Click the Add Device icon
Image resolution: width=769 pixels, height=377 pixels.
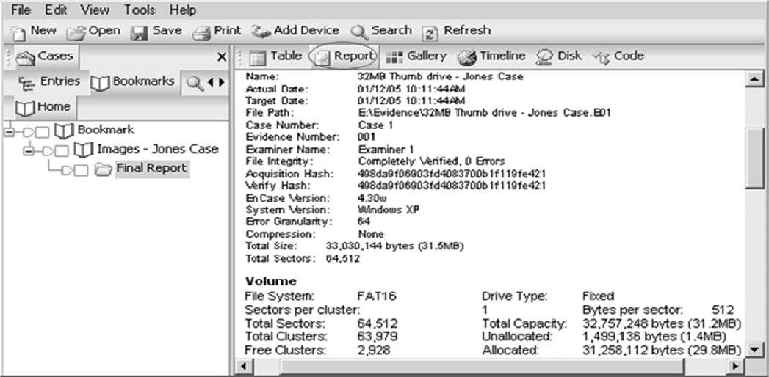point(261,32)
